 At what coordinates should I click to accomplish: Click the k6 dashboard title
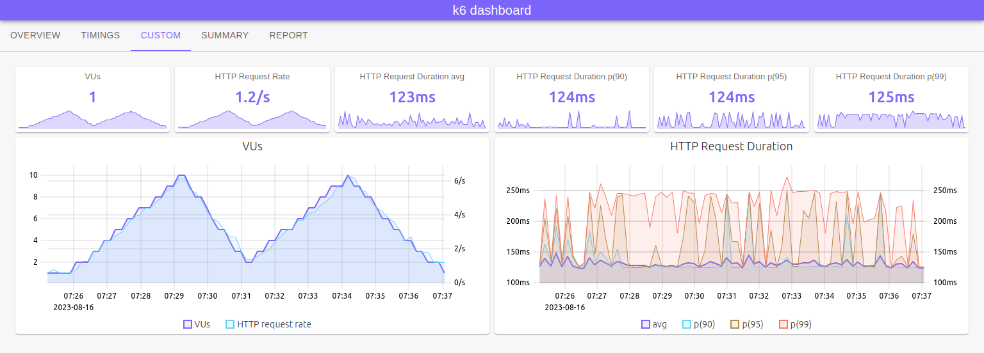point(492,10)
